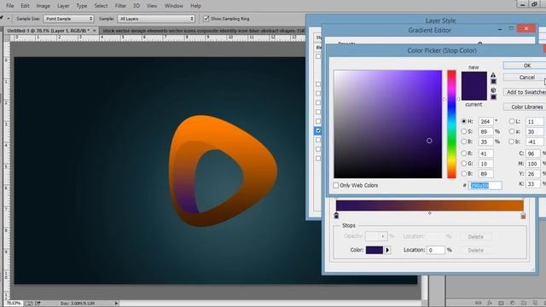Viewport: 546px width, 307px height.
Task: Open the tool preset picker arrow
Action: (x=9, y=19)
